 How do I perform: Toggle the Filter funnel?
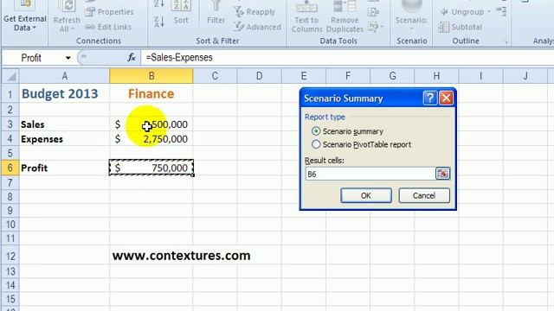(216, 14)
